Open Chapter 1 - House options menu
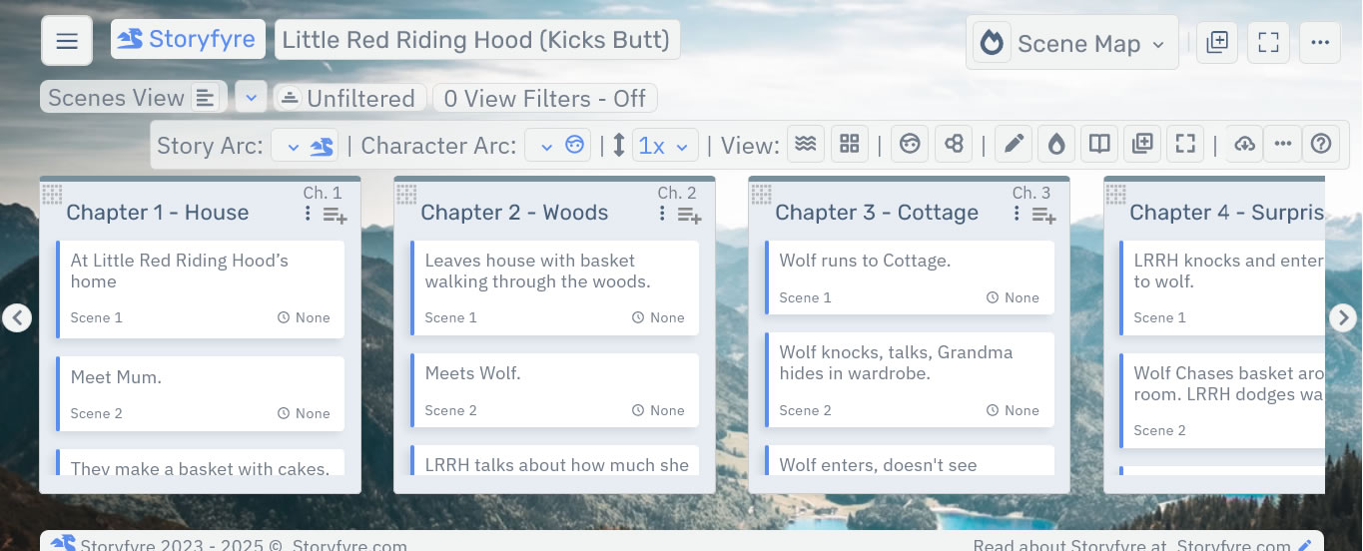This screenshot has height=551, width=1363. tap(308, 214)
